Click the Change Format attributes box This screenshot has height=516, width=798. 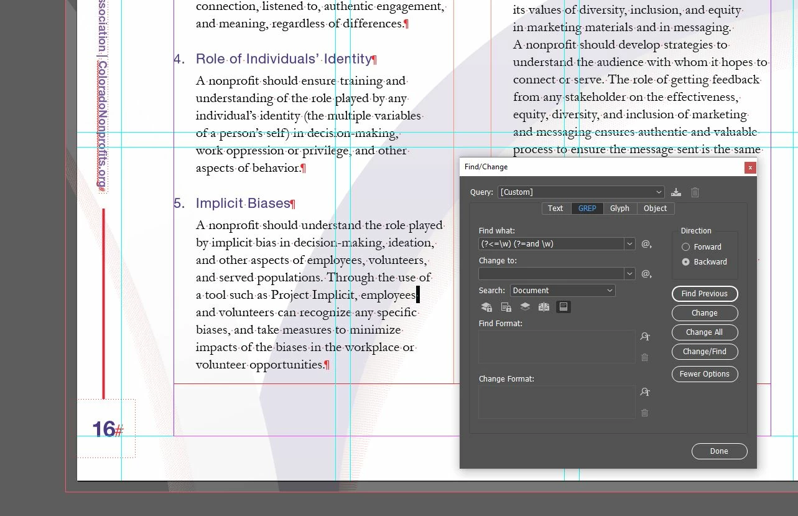click(x=557, y=402)
